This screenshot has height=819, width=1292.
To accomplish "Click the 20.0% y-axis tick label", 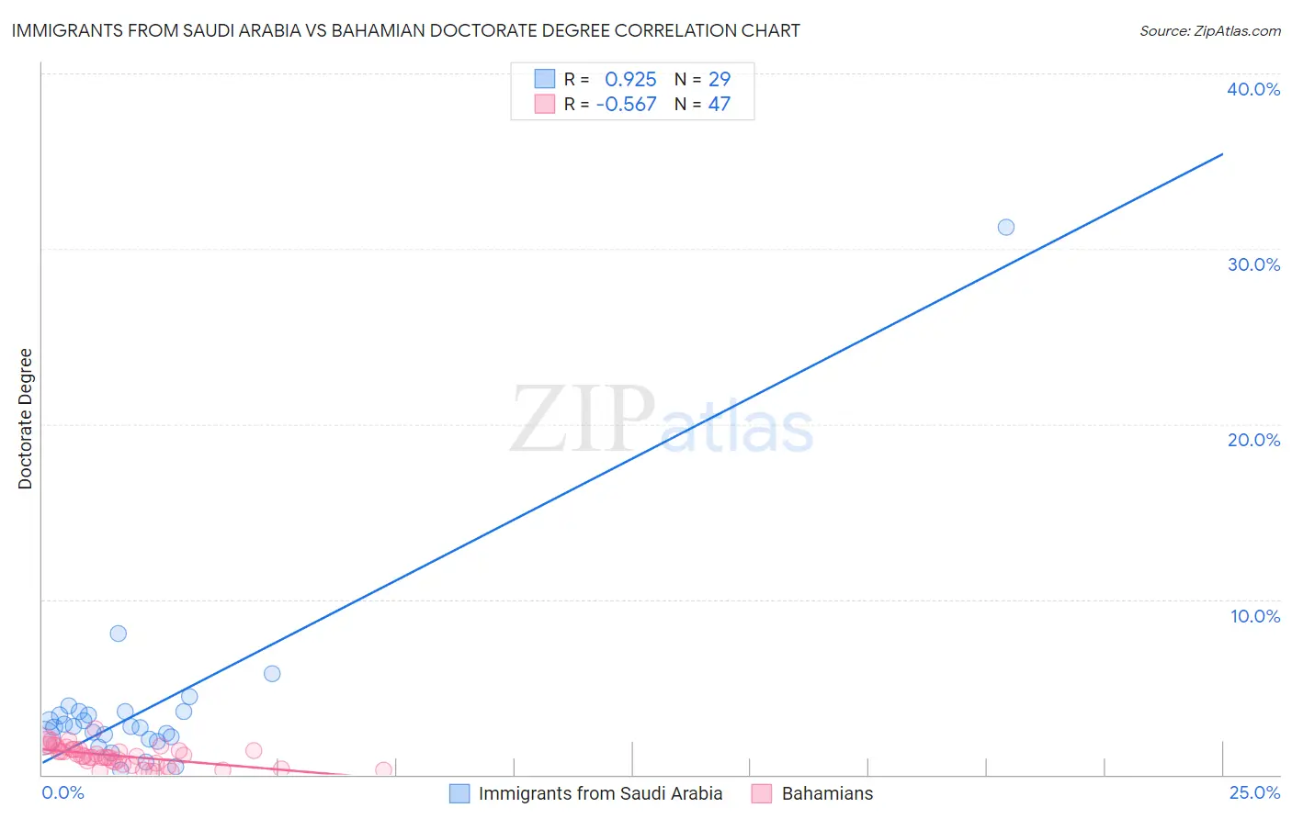I will pos(1253,440).
